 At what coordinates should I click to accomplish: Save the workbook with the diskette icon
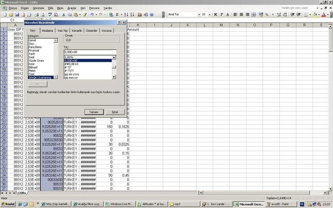(17, 15)
